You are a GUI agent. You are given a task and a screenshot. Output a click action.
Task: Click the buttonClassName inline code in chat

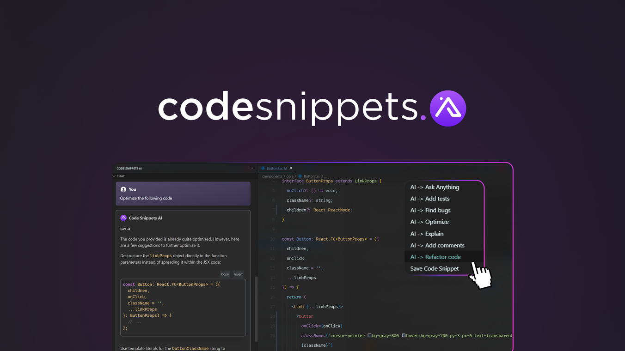pos(190,349)
